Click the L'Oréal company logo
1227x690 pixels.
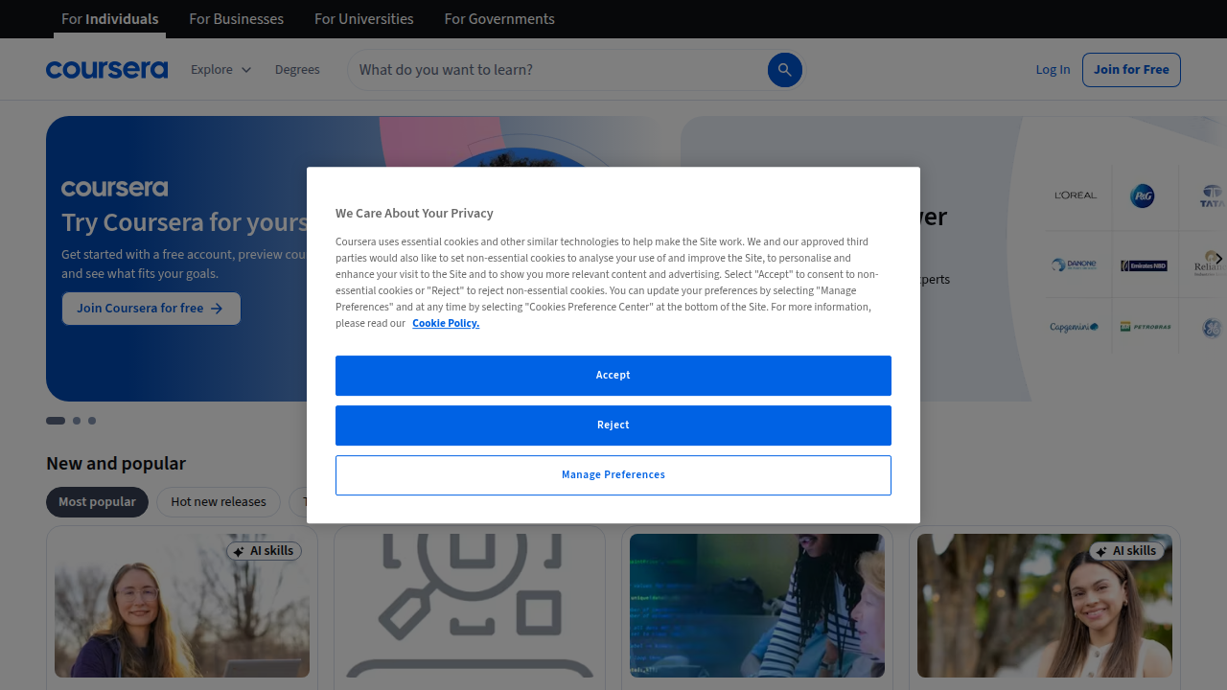point(1076,195)
